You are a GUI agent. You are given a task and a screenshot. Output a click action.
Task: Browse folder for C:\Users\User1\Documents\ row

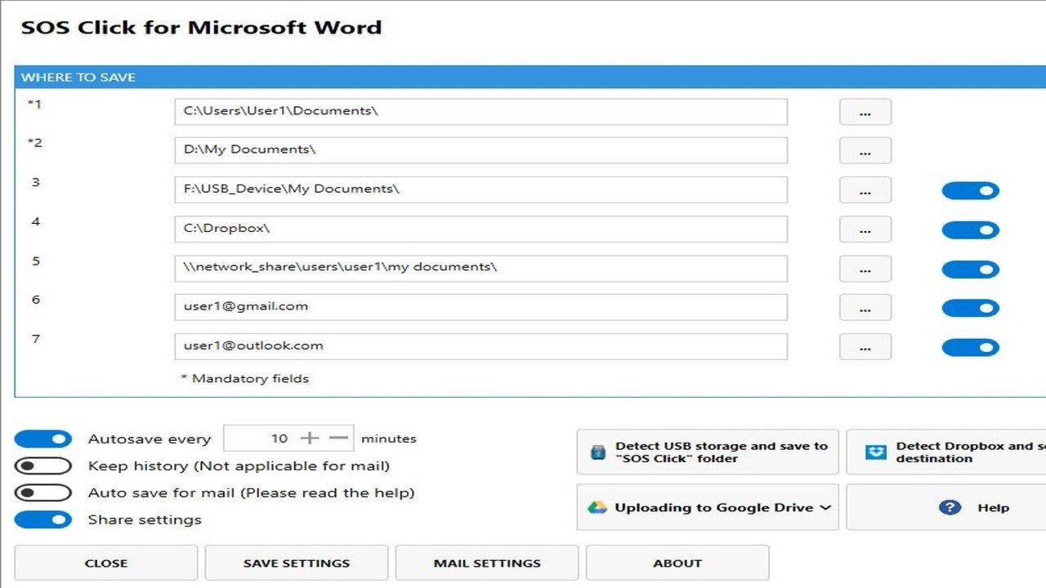(865, 113)
